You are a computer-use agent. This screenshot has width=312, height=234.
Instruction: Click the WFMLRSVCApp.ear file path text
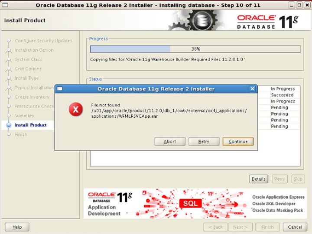click(169, 113)
